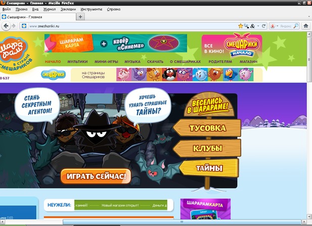
Task: Click the КЛУБЫ wooden sign
Action: click(207, 148)
